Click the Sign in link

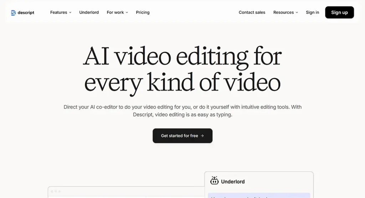[x=312, y=12]
